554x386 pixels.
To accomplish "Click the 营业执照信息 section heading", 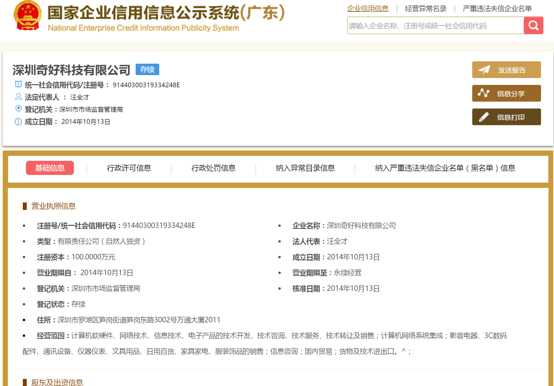I will pyautogui.click(x=53, y=206).
